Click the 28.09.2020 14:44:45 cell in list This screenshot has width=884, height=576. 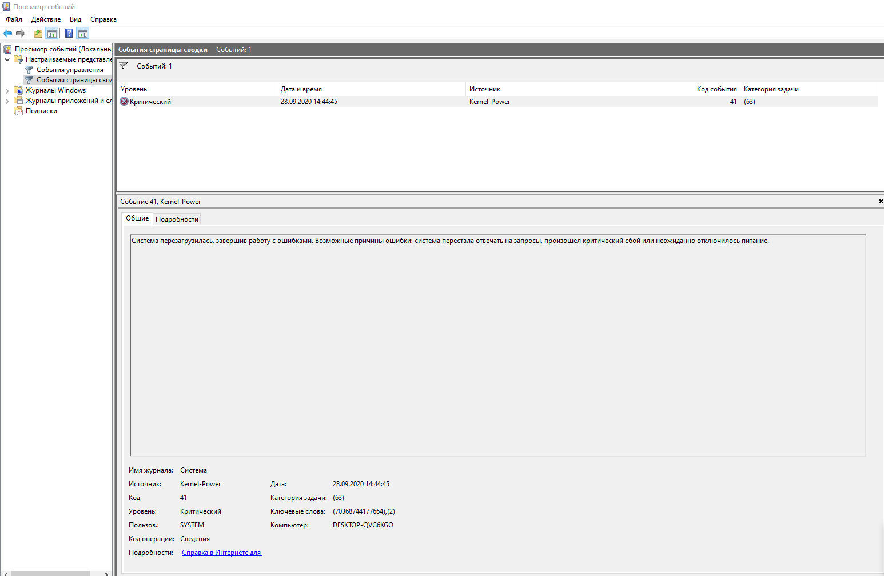pos(309,101)
